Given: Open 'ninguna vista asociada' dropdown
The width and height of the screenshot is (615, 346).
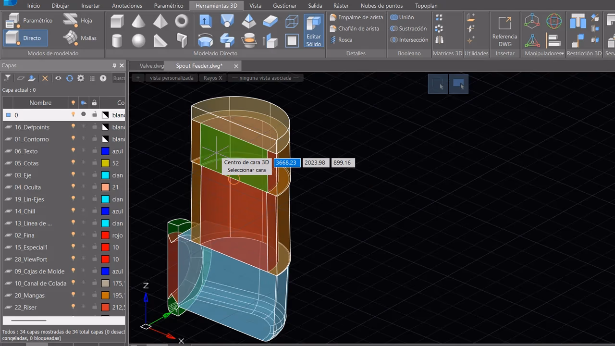Looking at the screenshot, I should (265, 78).
